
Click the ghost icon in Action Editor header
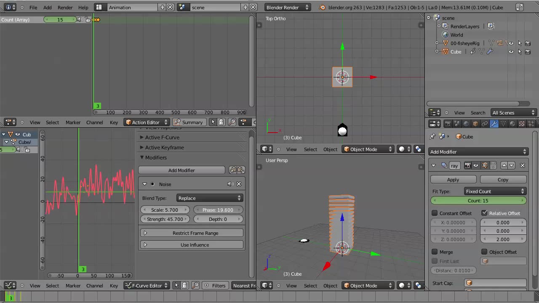222,122
